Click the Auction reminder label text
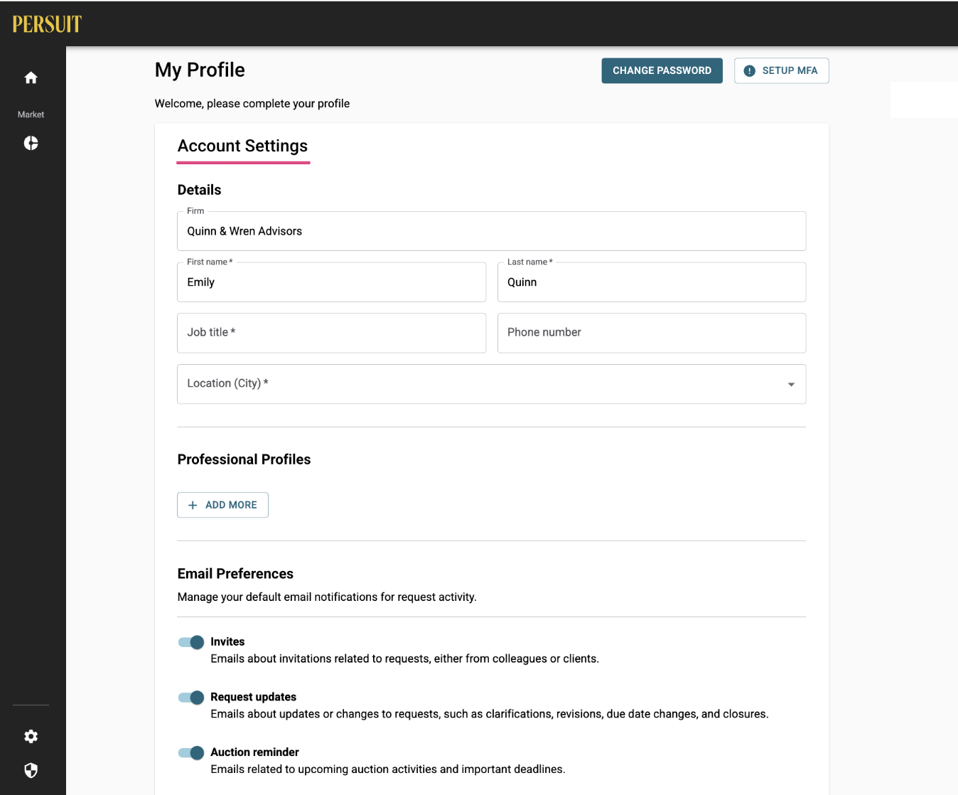 [x=254, y=752]
